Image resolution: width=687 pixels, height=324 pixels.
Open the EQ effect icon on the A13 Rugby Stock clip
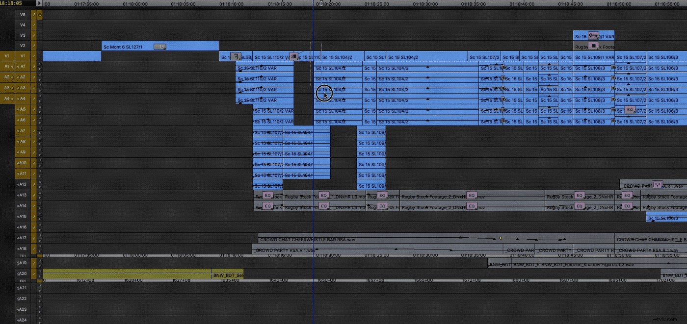(x=268, y=195)
